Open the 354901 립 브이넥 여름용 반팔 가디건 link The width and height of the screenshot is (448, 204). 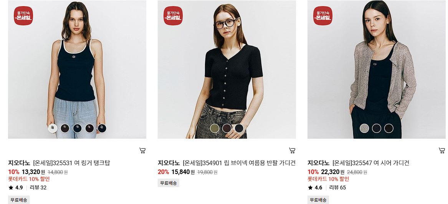[239, 163]
